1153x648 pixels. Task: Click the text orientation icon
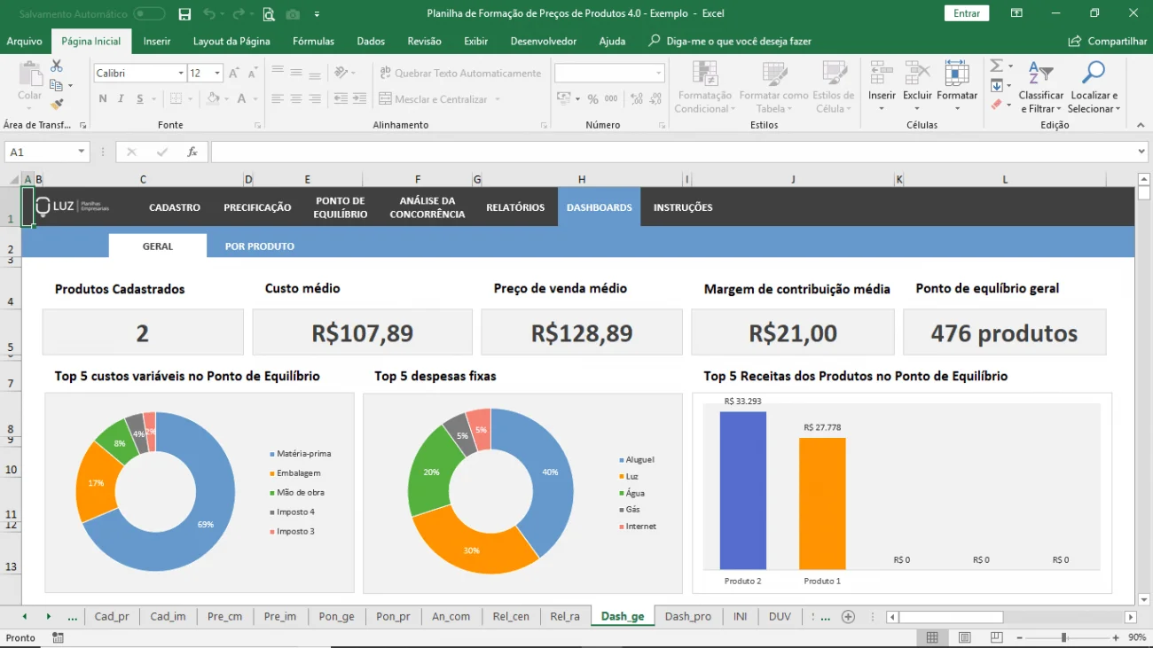pyautogui.click(x=341, y=74)
